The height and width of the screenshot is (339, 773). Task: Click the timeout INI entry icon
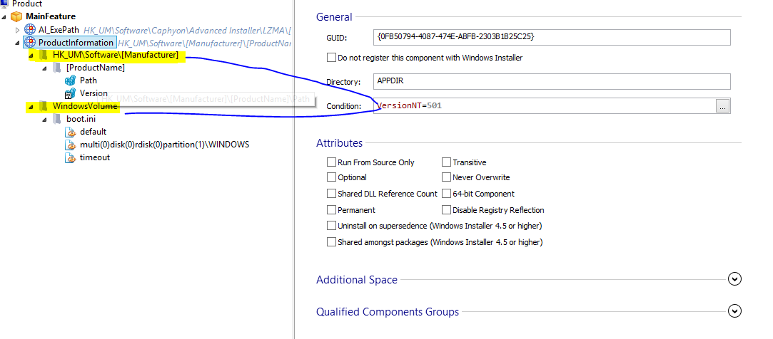70,157
